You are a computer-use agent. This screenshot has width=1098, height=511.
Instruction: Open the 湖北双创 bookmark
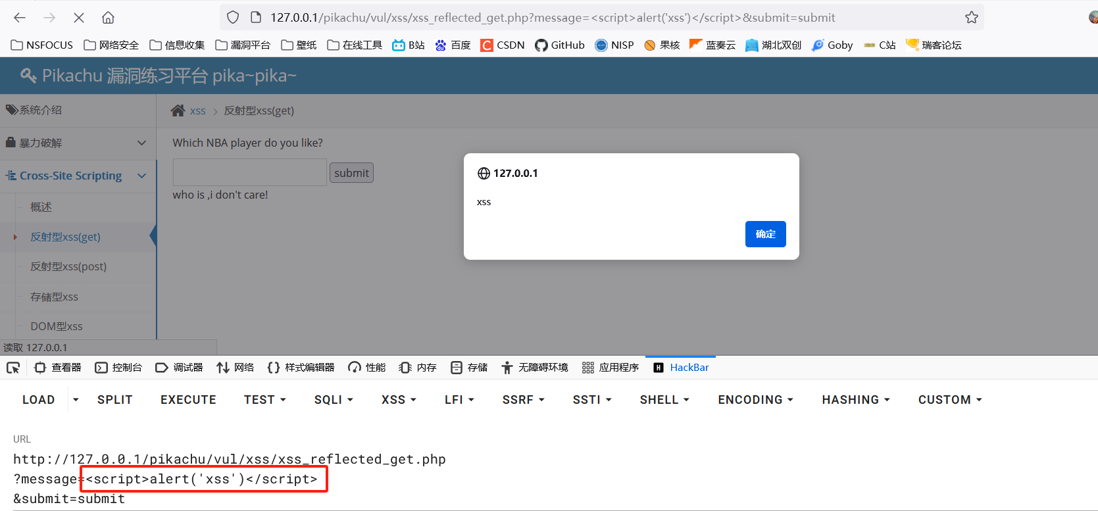coord(774,45)
